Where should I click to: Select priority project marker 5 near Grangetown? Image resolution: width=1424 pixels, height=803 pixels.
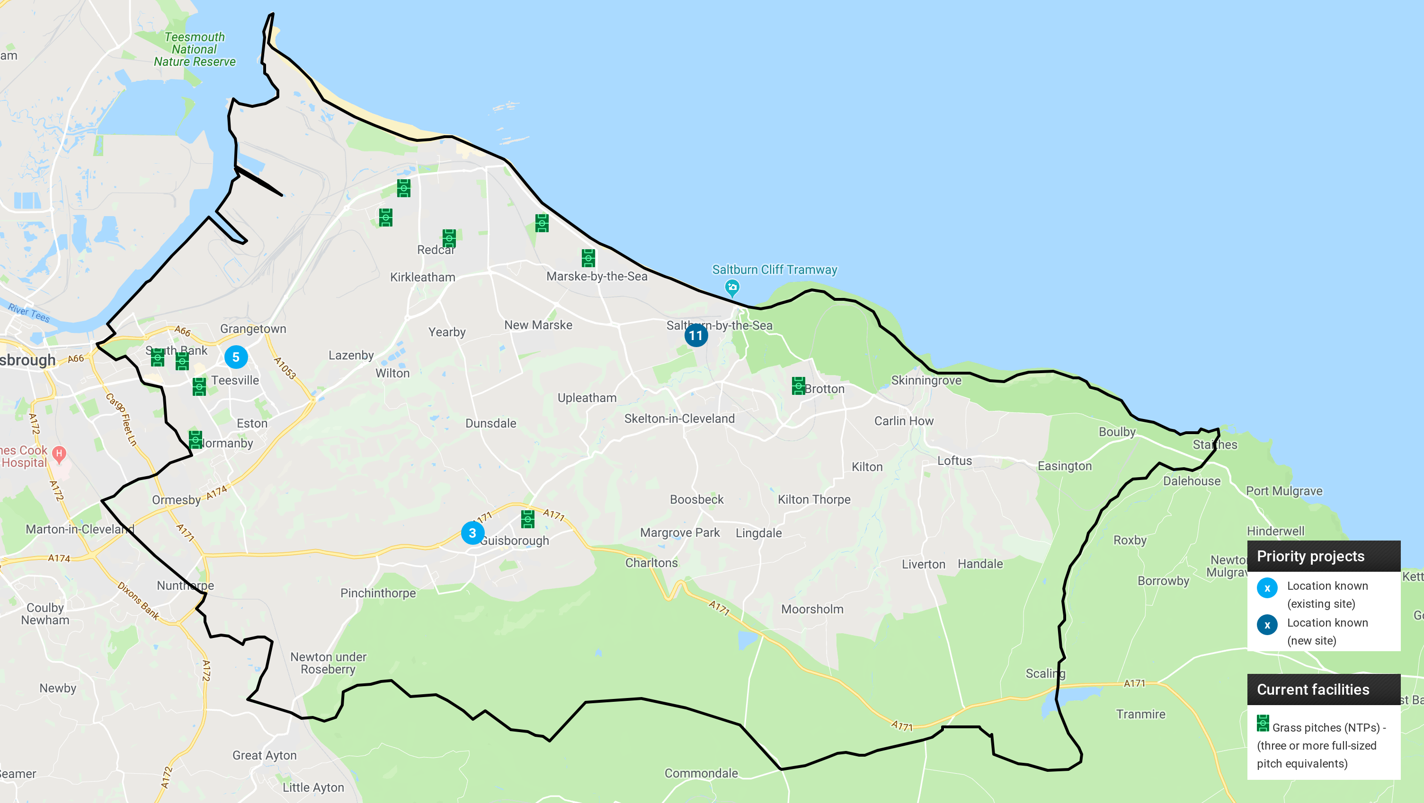coord(236,358)
